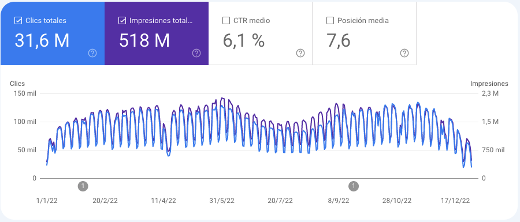The image size is (520, 222).
Task: Open help icon on CTR medio card
Action: [x=300, y=53]
